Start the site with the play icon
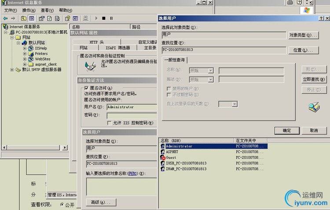Image resolution: width=330 pixels, height=210 pixels. pyautogui.click(x=96, y=18)
